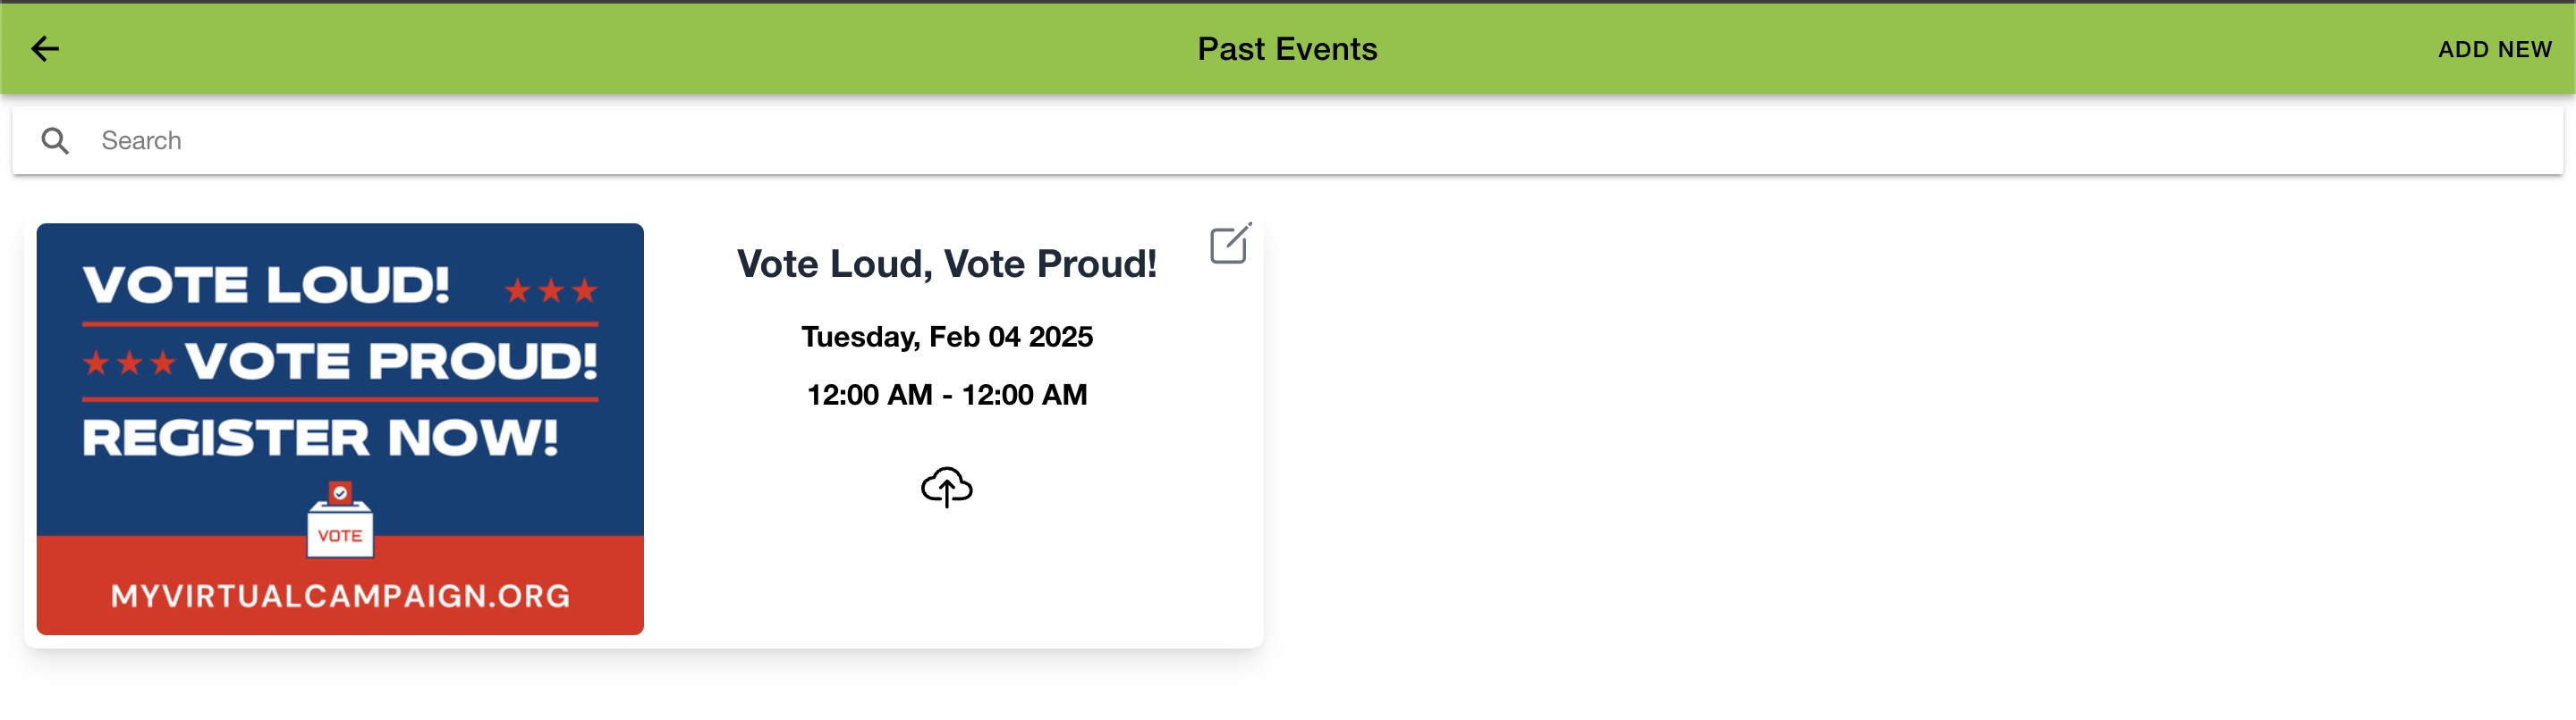
Task: Click the Tuesday, Feb 04 2025 date
Action: 946,337
